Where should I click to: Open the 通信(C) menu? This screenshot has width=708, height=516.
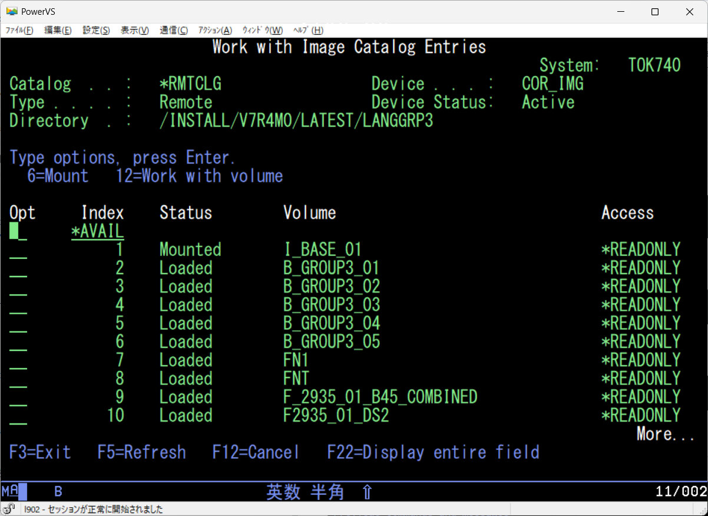[x=174, y=31]
